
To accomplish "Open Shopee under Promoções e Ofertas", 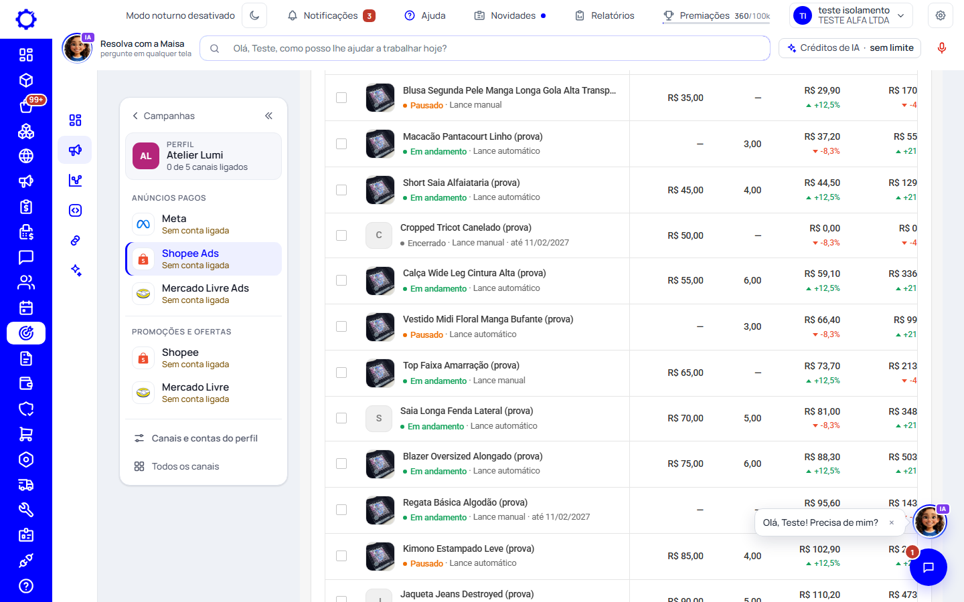I will pos(204,358).
